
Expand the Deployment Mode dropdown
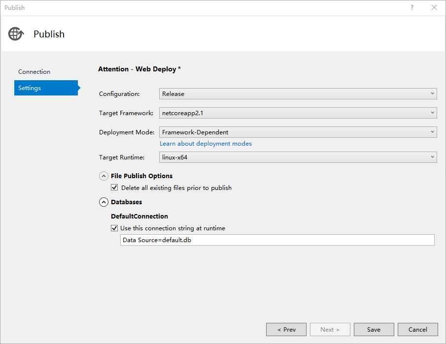[298, 132]
